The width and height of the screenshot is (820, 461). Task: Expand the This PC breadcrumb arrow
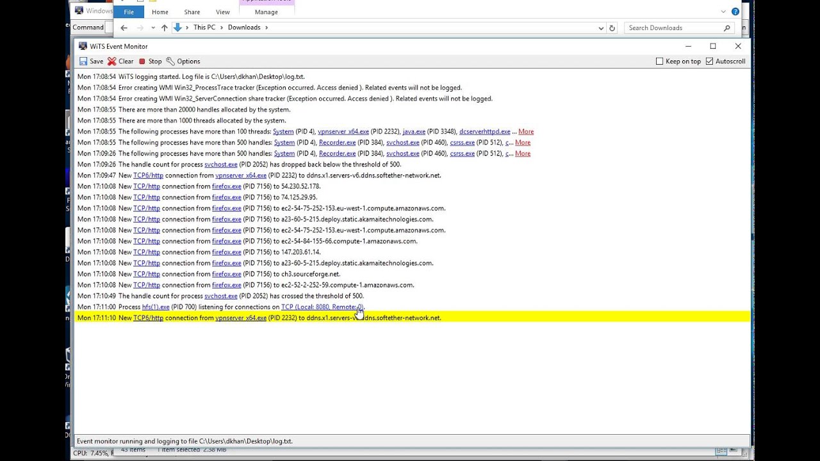222,28
